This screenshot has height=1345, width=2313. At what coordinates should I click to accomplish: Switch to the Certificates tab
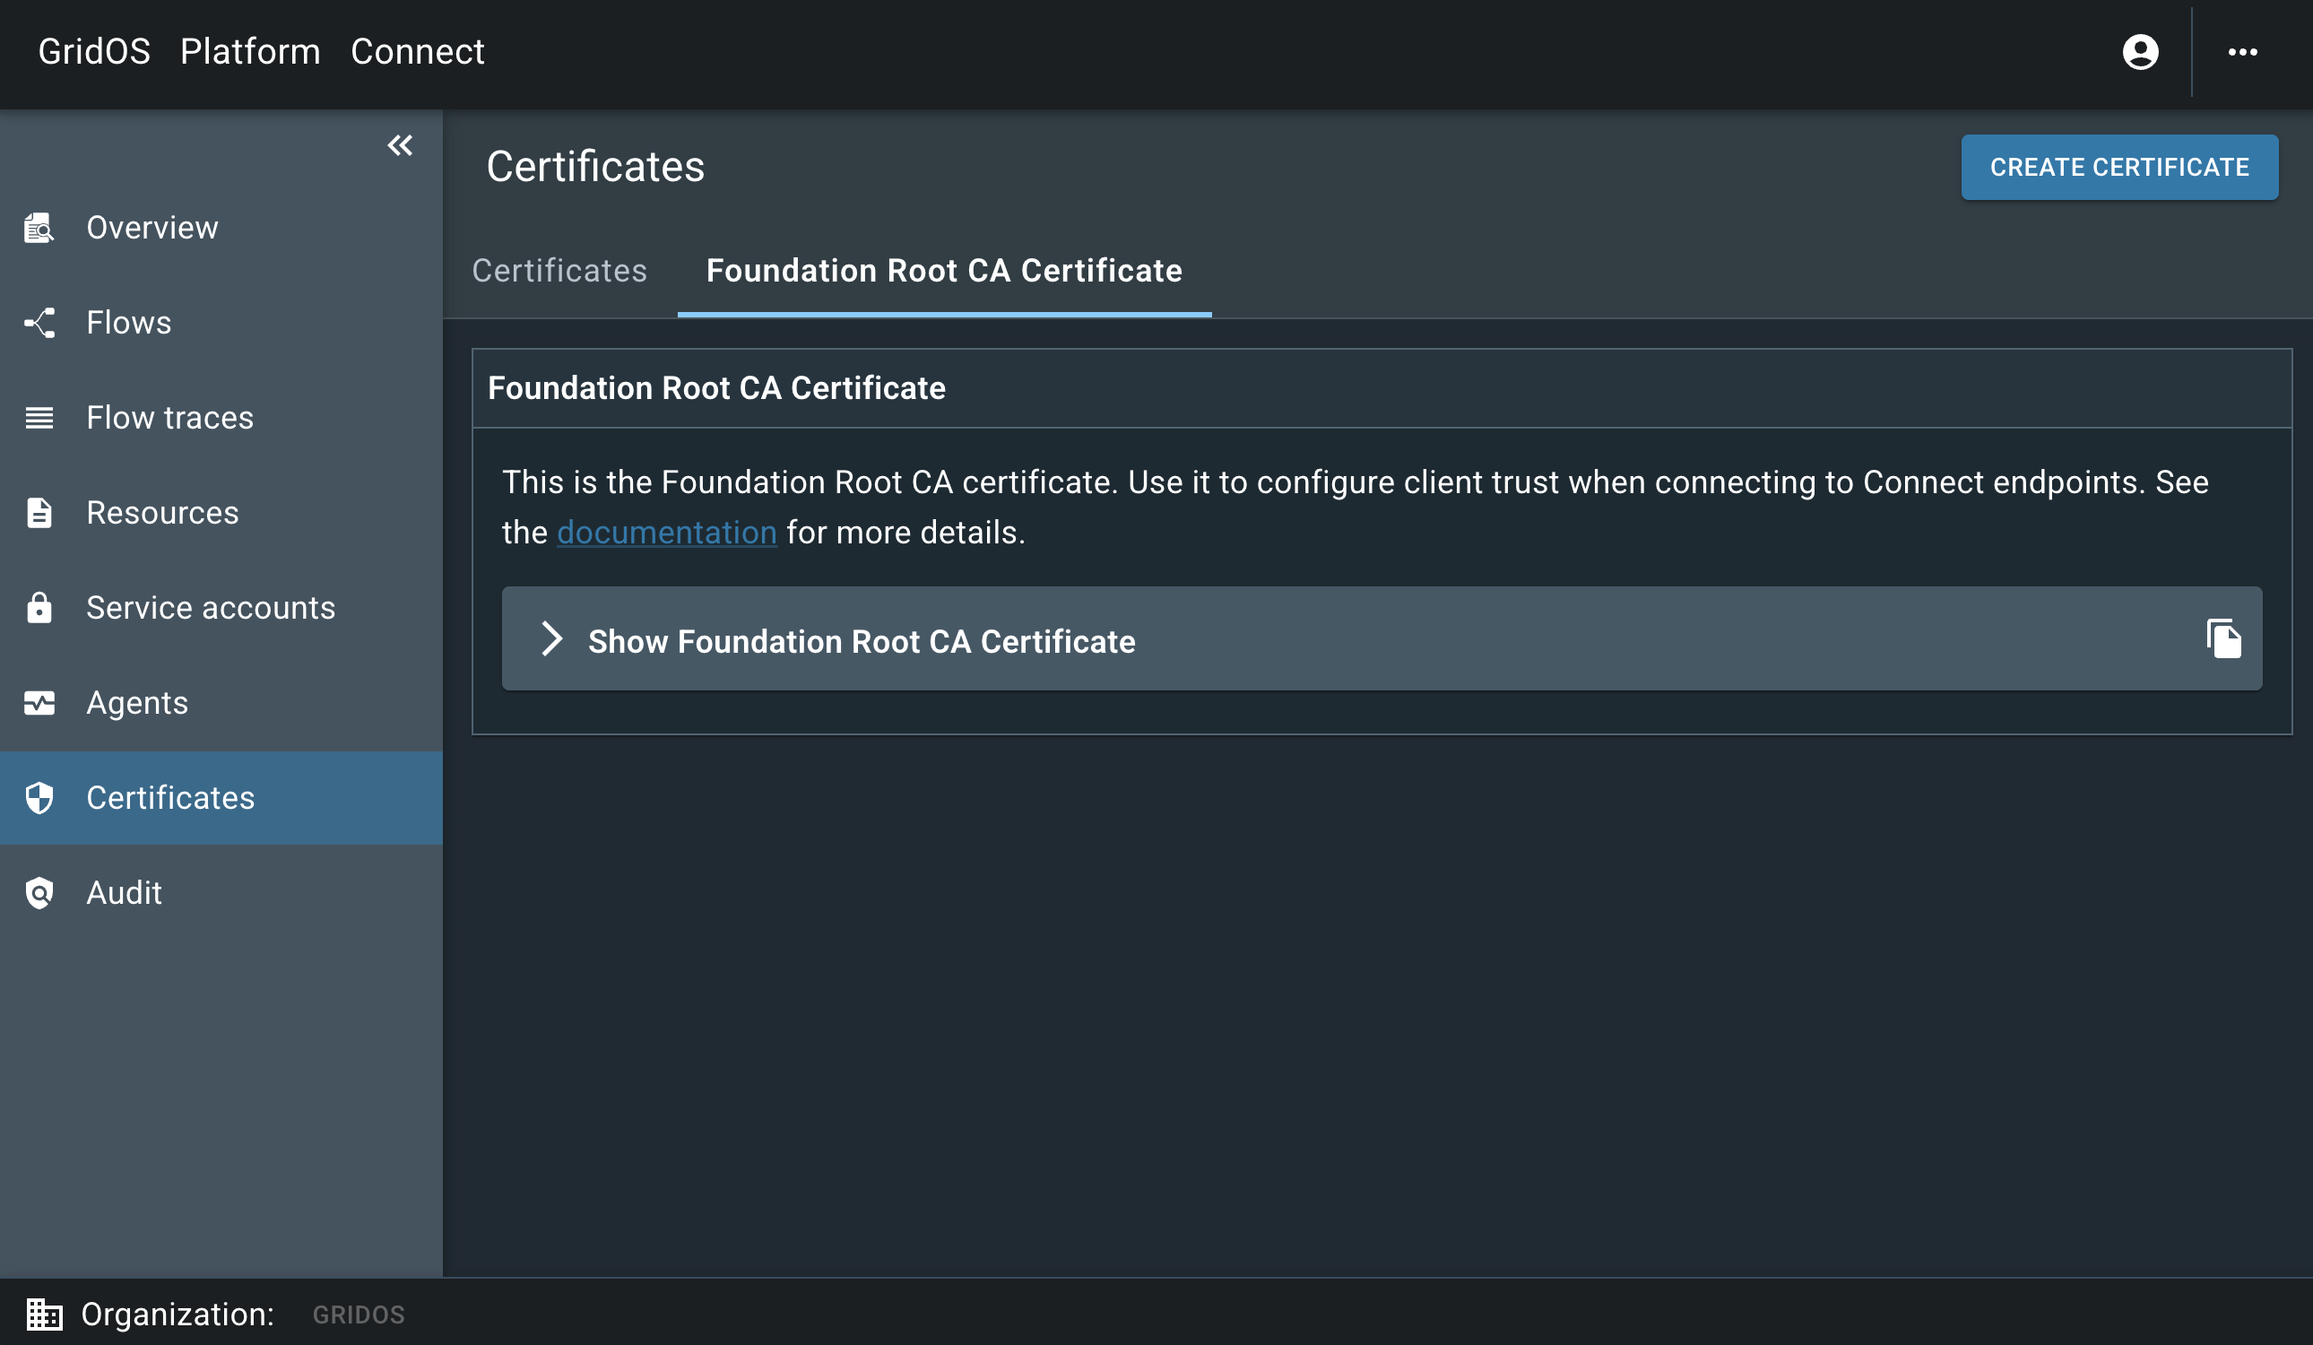(559, 271)
